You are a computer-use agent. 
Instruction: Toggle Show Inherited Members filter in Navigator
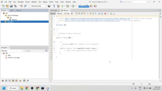coord(3,81)
